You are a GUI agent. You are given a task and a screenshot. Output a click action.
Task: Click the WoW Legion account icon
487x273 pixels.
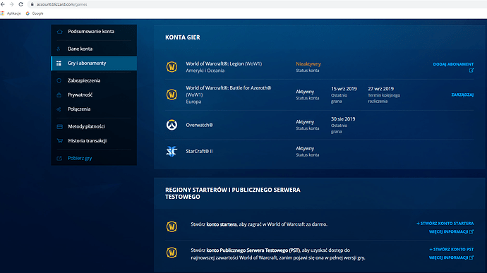coord(172,67)
